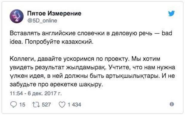Click the word үлкен in tweet
Image resolution: width=185 pixels, height=115 pixels.
pyautogui.click(x=18, y=76)
